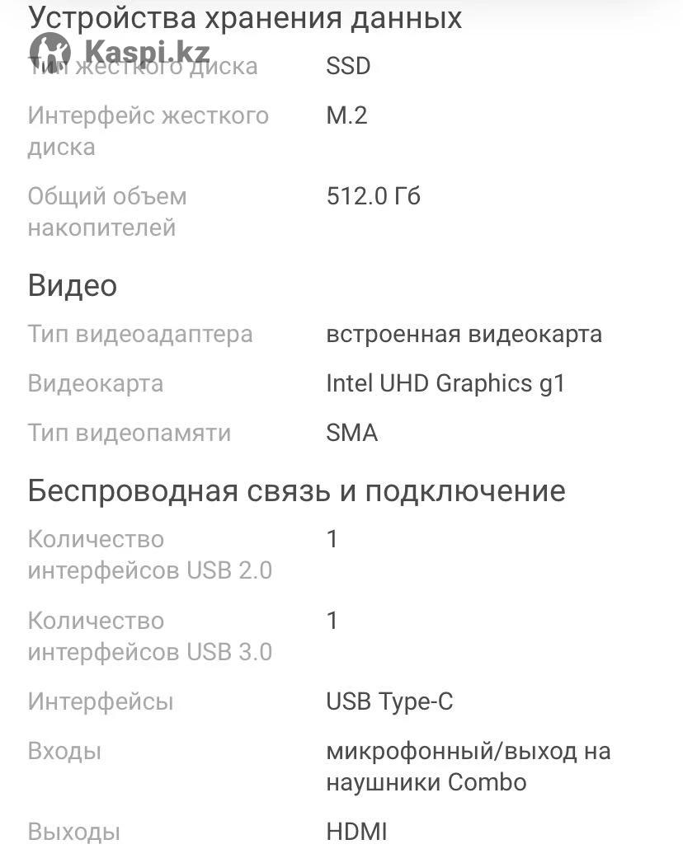
Task: Select the 'Тип видеопамяти' label
Action: 130,433
